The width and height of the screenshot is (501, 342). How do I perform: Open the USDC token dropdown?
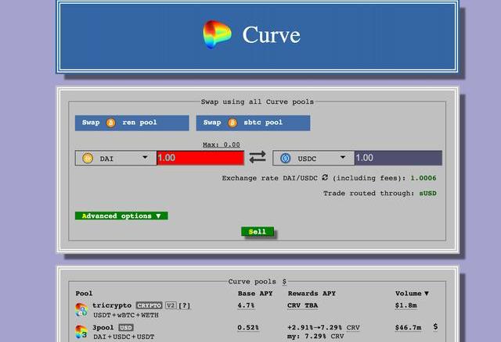(342, 158)
